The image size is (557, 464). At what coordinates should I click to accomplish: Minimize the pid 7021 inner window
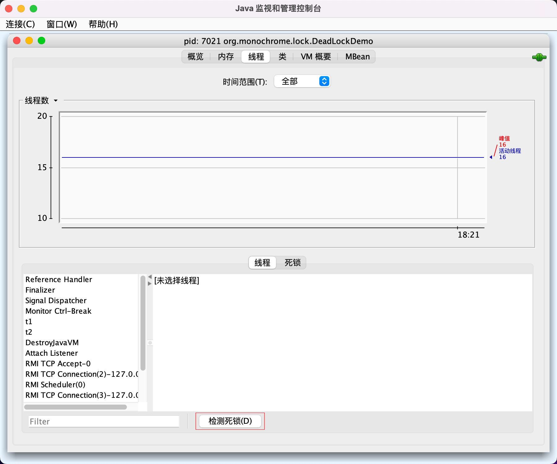coord(29,41)
